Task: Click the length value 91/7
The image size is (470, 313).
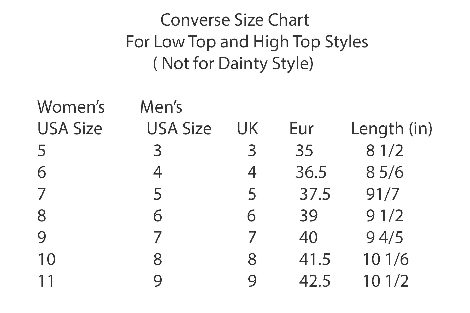Action: 383,194
